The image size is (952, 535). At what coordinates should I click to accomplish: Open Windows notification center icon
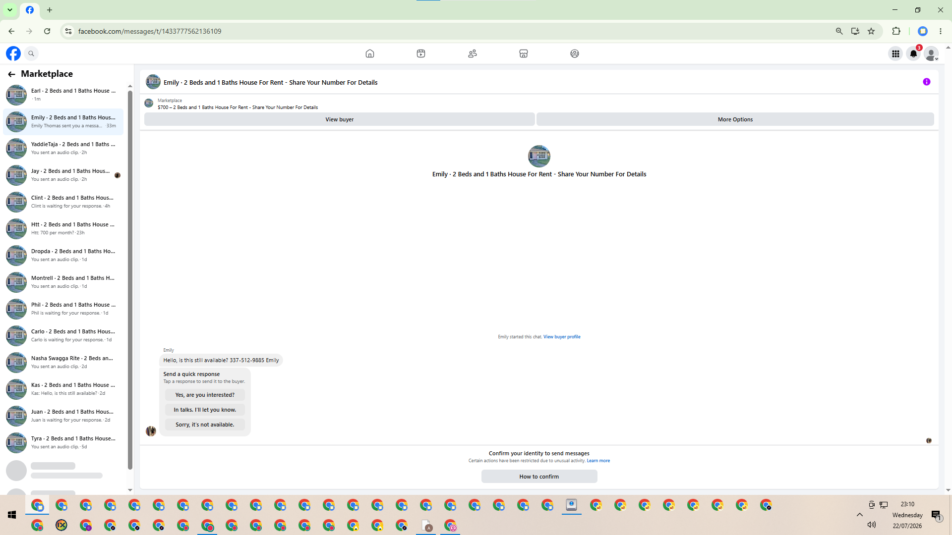pos(936,516)
